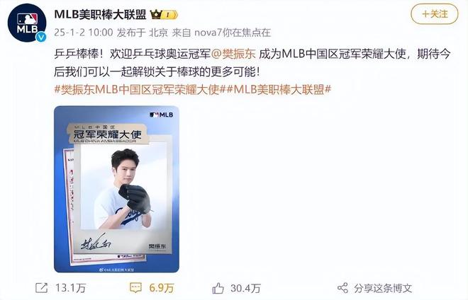Screen dimensions: 468x300
Task: Open the MLB profile avatar
Action: (x=27, y=23)
